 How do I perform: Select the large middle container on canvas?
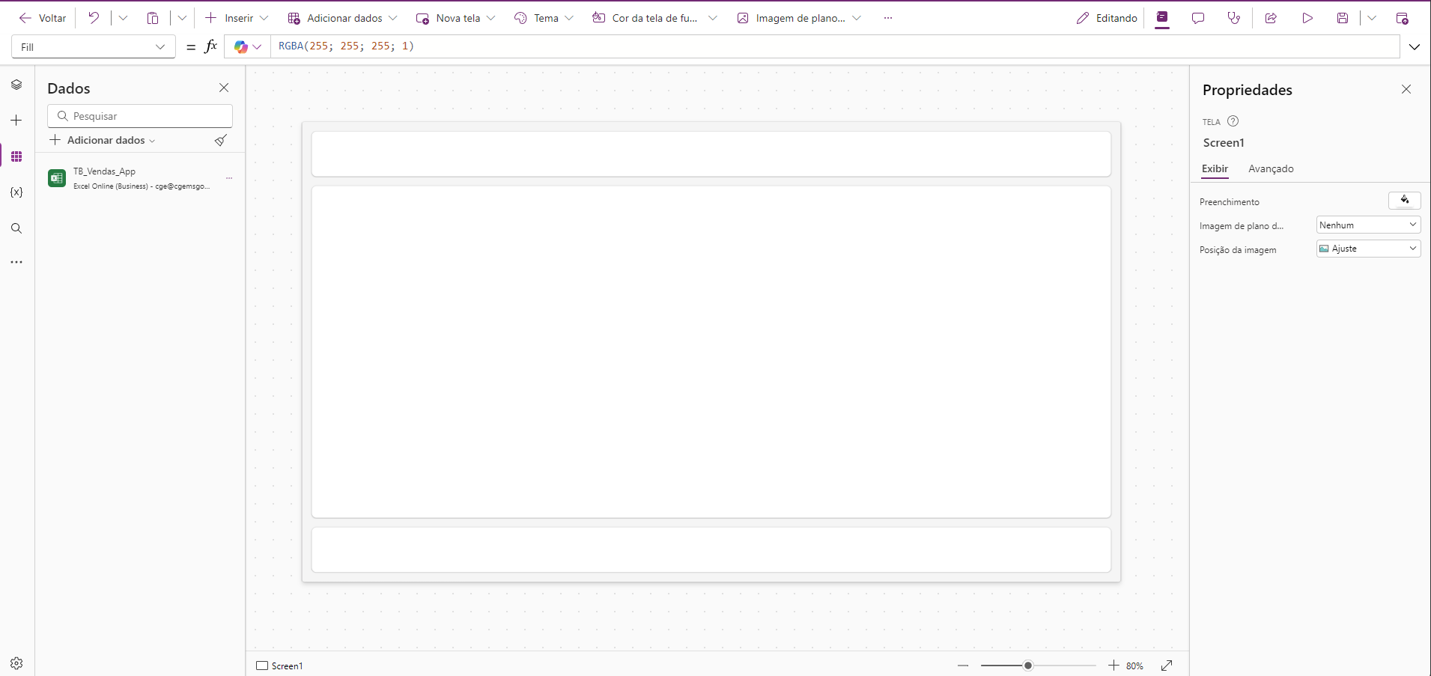711,352
